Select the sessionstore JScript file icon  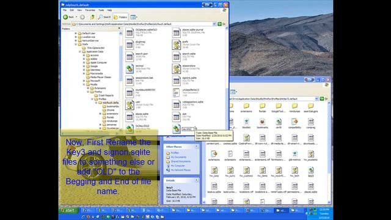pos(177,68)
